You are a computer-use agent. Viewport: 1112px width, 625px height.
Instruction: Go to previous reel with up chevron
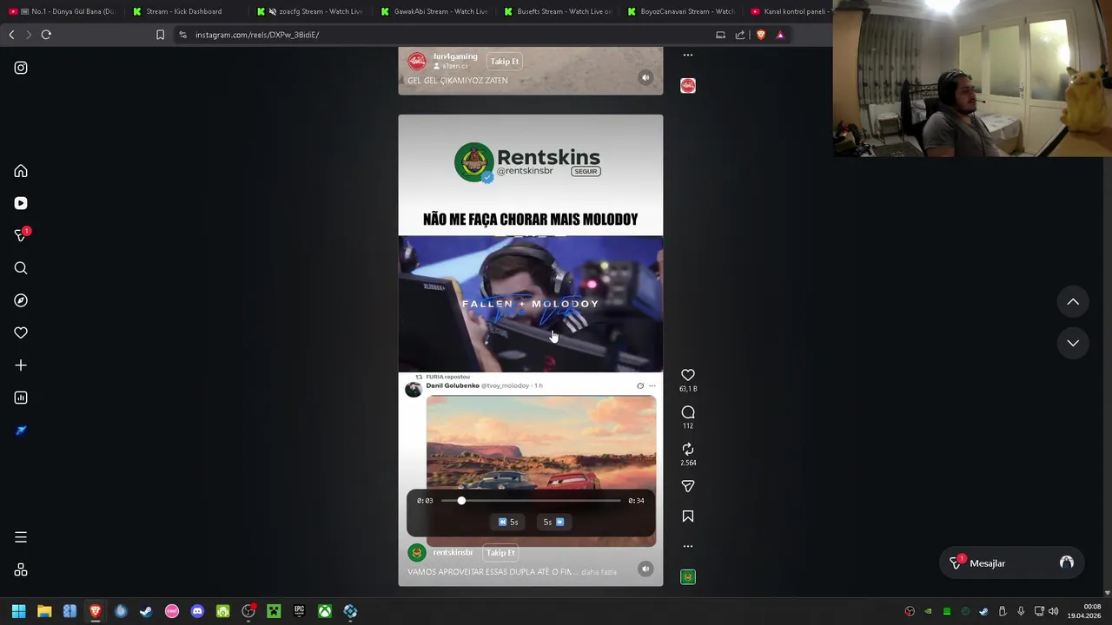click(1073, 302)
